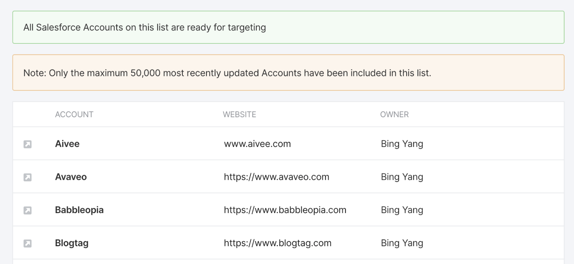Screen dimensions: 574x264
Task: Open the Aivee account external link icon
Action: [x=28, y=144]
